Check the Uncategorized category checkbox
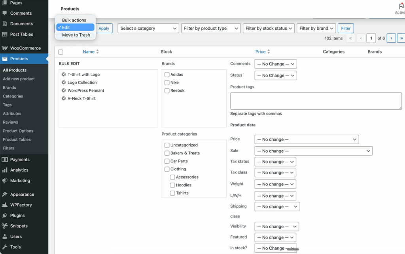405x254 pixels. coord(167,145)
